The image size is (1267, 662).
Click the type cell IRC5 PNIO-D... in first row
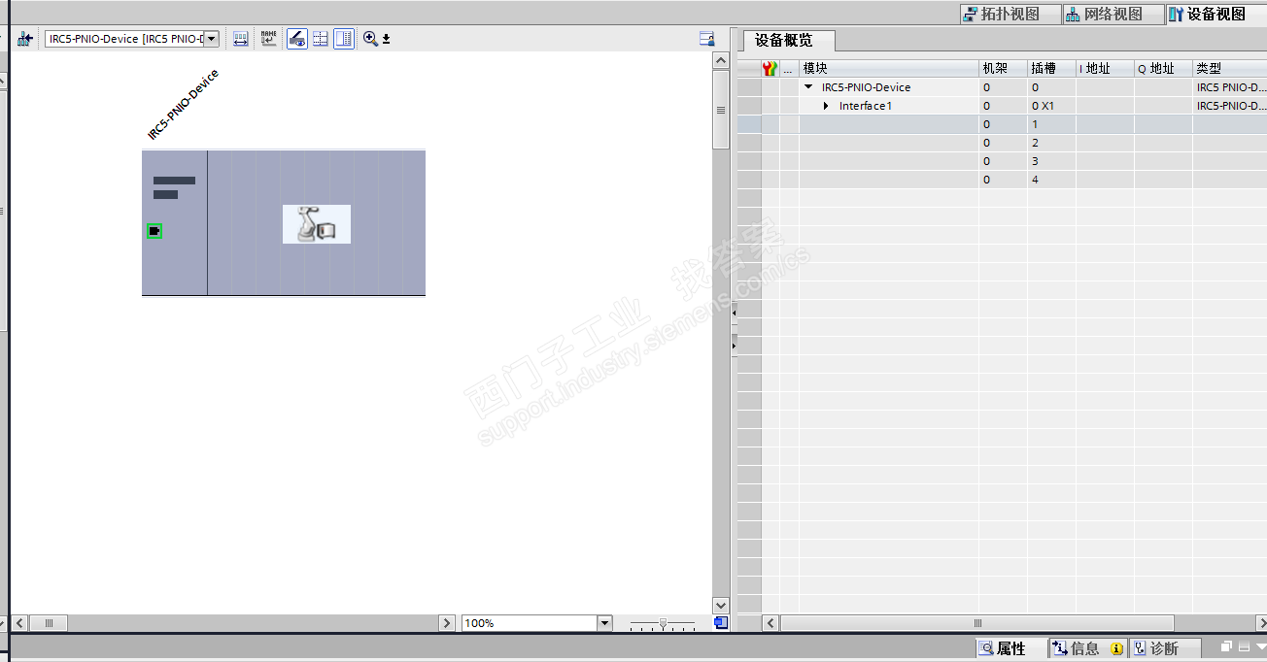click(1230, 87)
